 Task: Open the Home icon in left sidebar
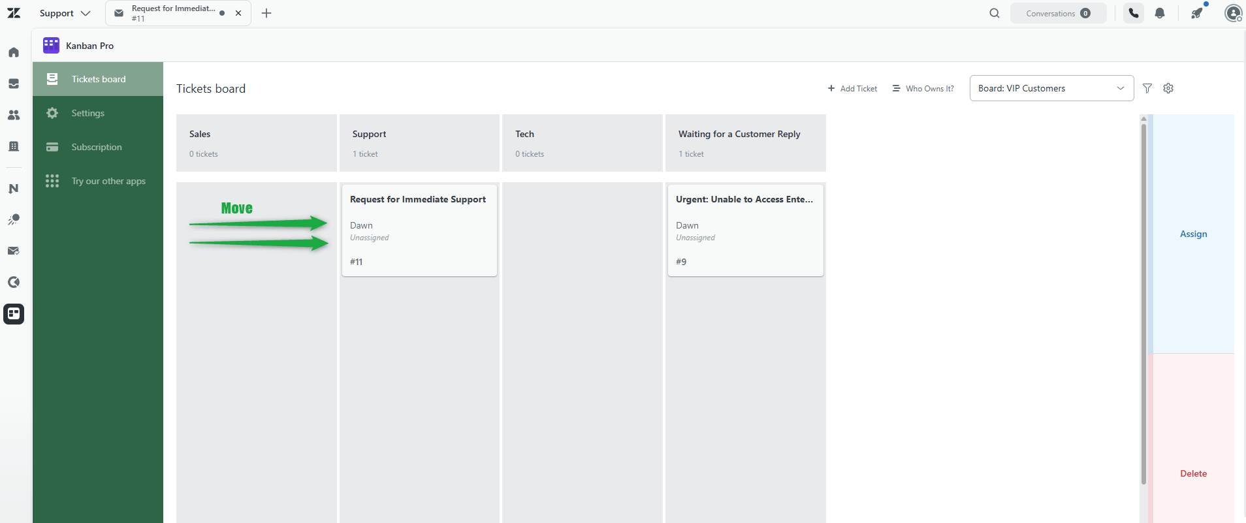pyautogui.click(x=14, y=52)
